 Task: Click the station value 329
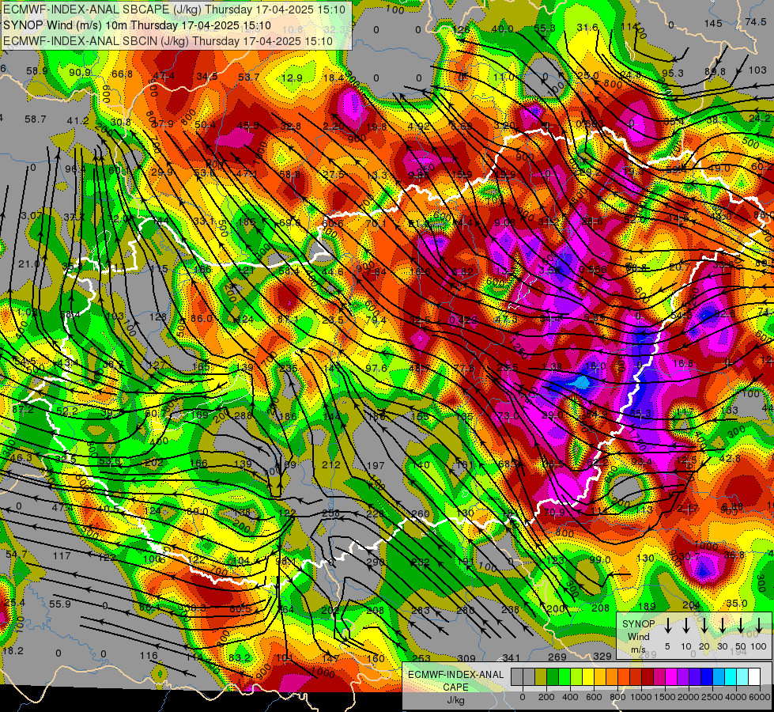[x=602, y=656]
